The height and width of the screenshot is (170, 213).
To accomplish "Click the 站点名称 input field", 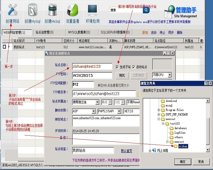I will click(92, 66).
